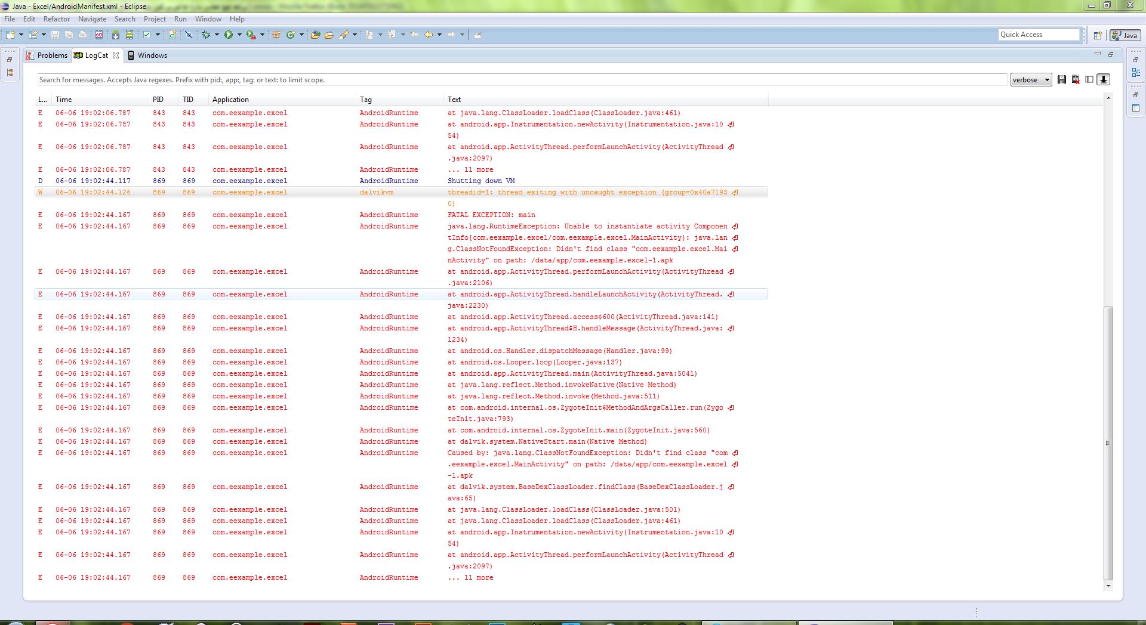Open the Navigate menu
Viewport: 1146px width, 625px height.
pyautogui.click(x=92, y=19)
